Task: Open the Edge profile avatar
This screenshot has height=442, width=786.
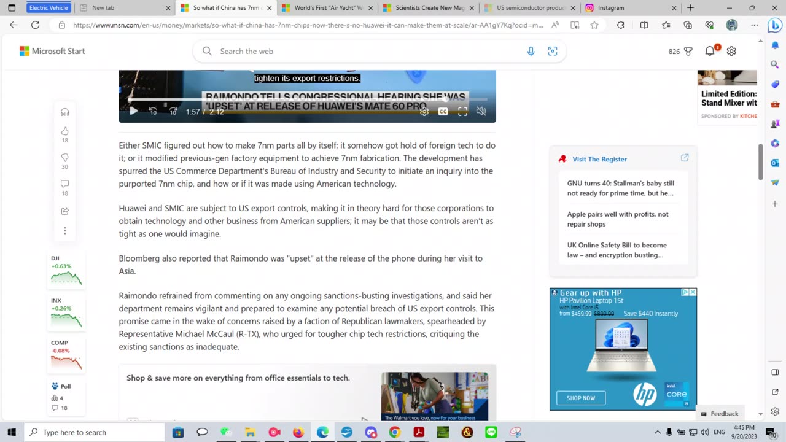Action: (x=731, y=25)
